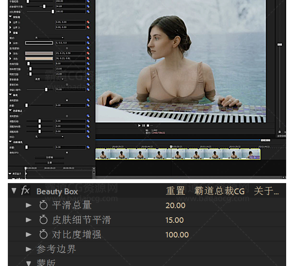
Task: Click animation icon beside 0.30 amount field
Action: tap(88, 147)
